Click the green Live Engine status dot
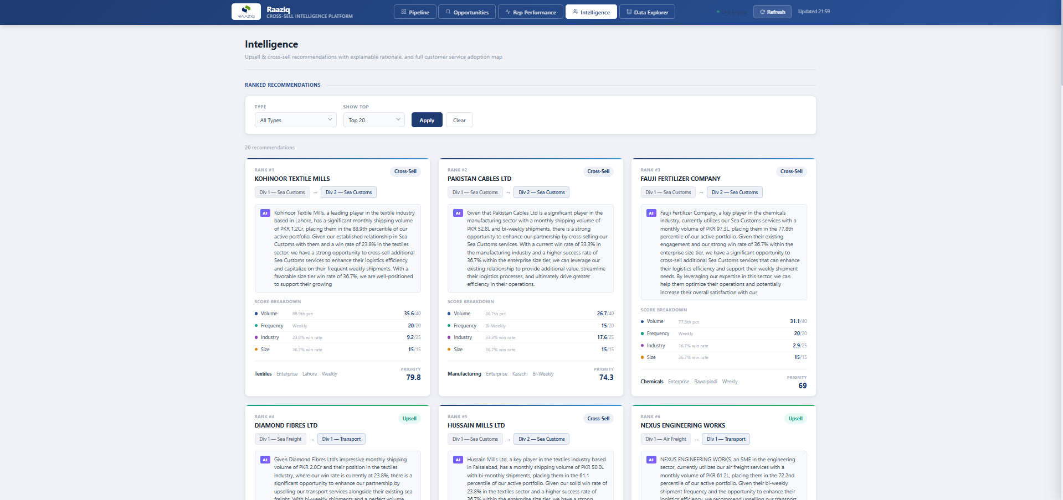This screenshot has height=500, width=1063. (718, 12)
